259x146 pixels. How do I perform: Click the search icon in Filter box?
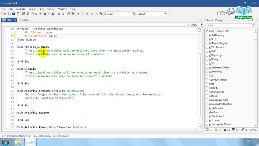pos(253,26)
